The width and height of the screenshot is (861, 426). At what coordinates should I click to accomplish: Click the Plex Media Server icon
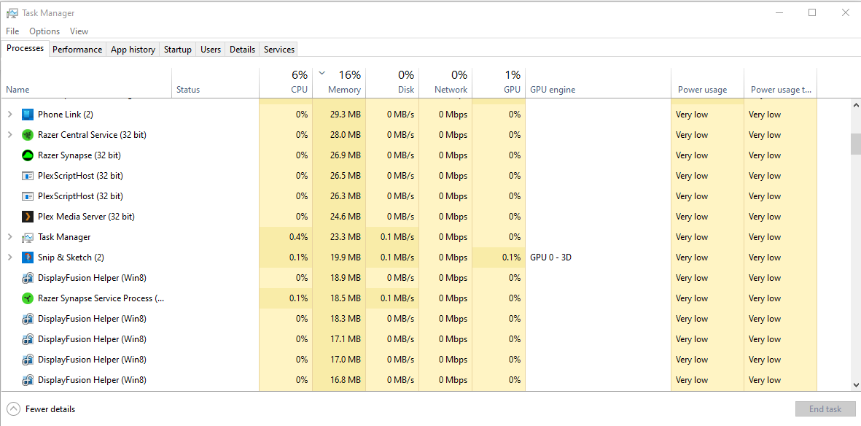pos(28,217)
